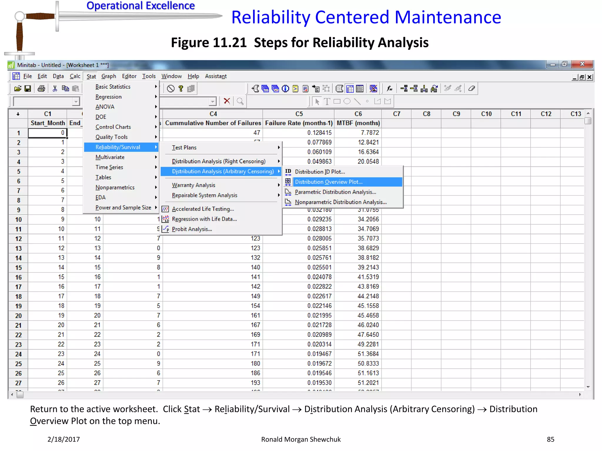This screenshot has height=451, width=602.
Task: Click the Show Graphs Folder icon
Action: [275, 89]
